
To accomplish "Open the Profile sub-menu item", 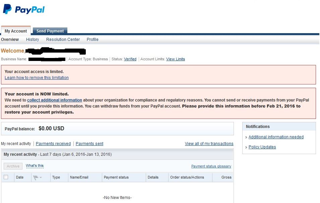I will (92, 40).
